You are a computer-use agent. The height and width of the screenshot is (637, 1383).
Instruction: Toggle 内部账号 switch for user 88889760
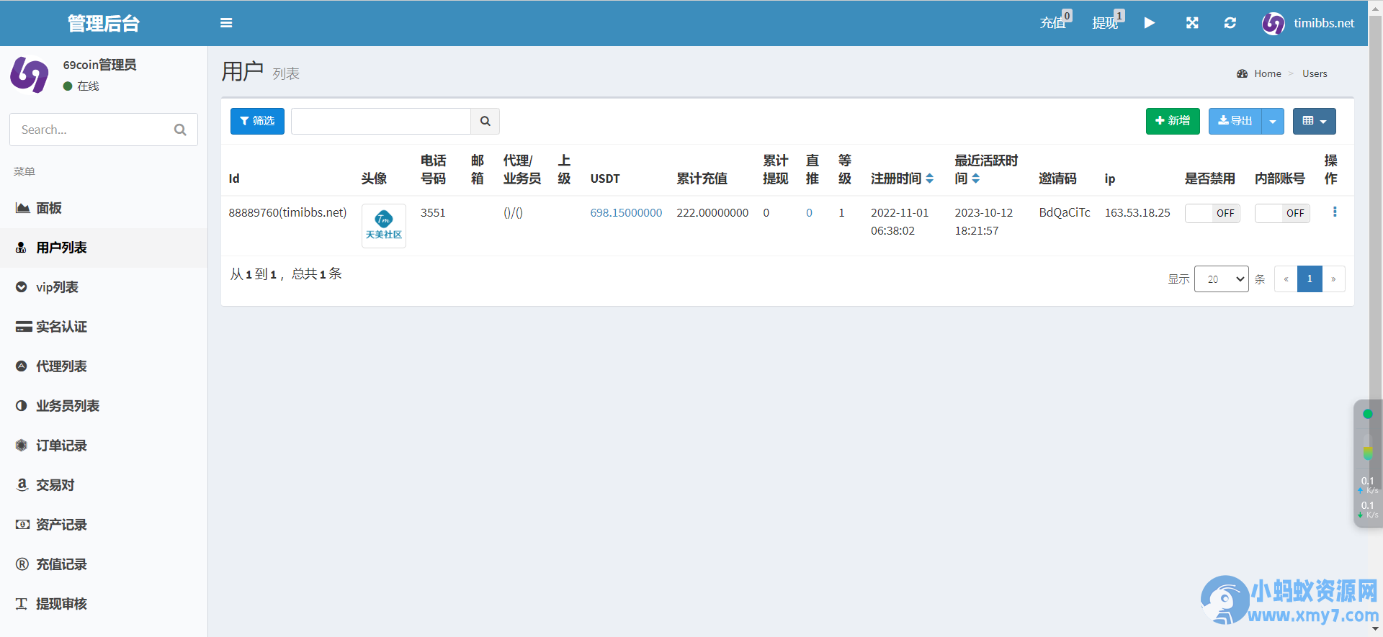click(x=1282, y=213)
